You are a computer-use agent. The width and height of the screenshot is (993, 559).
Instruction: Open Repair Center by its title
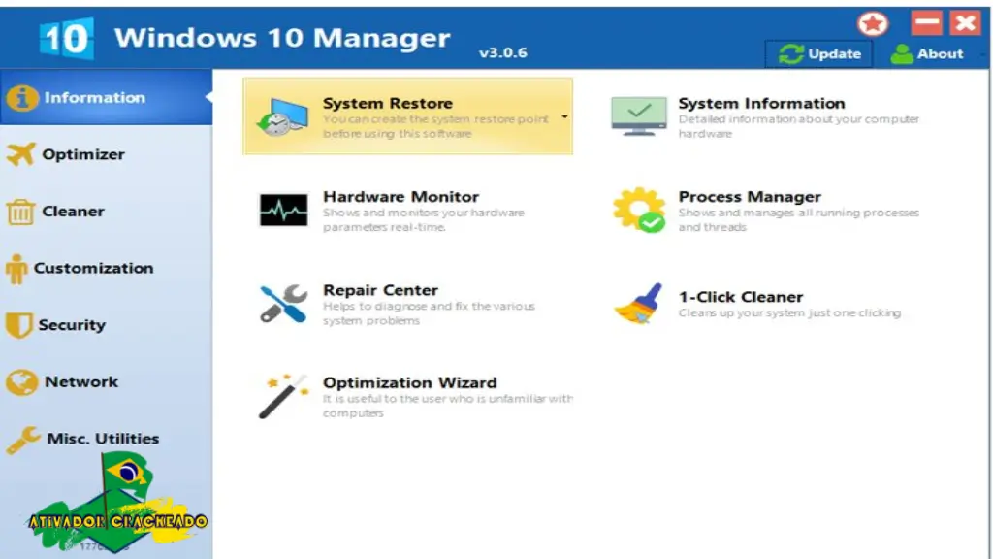point(380,290)
